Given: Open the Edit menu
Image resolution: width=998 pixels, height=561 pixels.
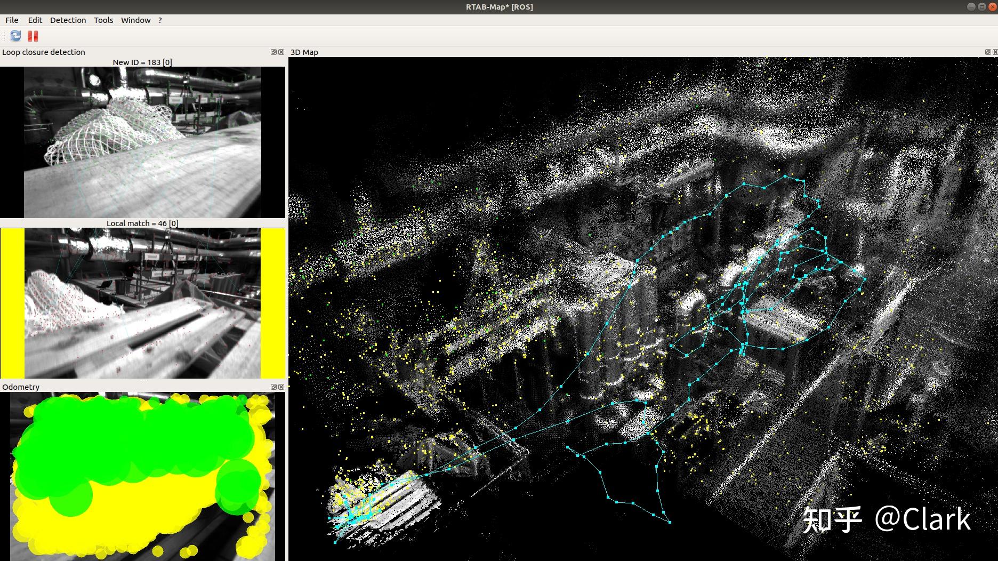Looking at the screenshot, I should click(x=35, y=20).
